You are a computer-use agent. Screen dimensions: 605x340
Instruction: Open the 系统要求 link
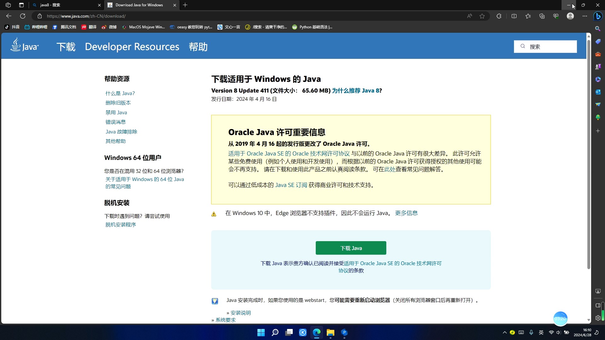pos(225,320)
